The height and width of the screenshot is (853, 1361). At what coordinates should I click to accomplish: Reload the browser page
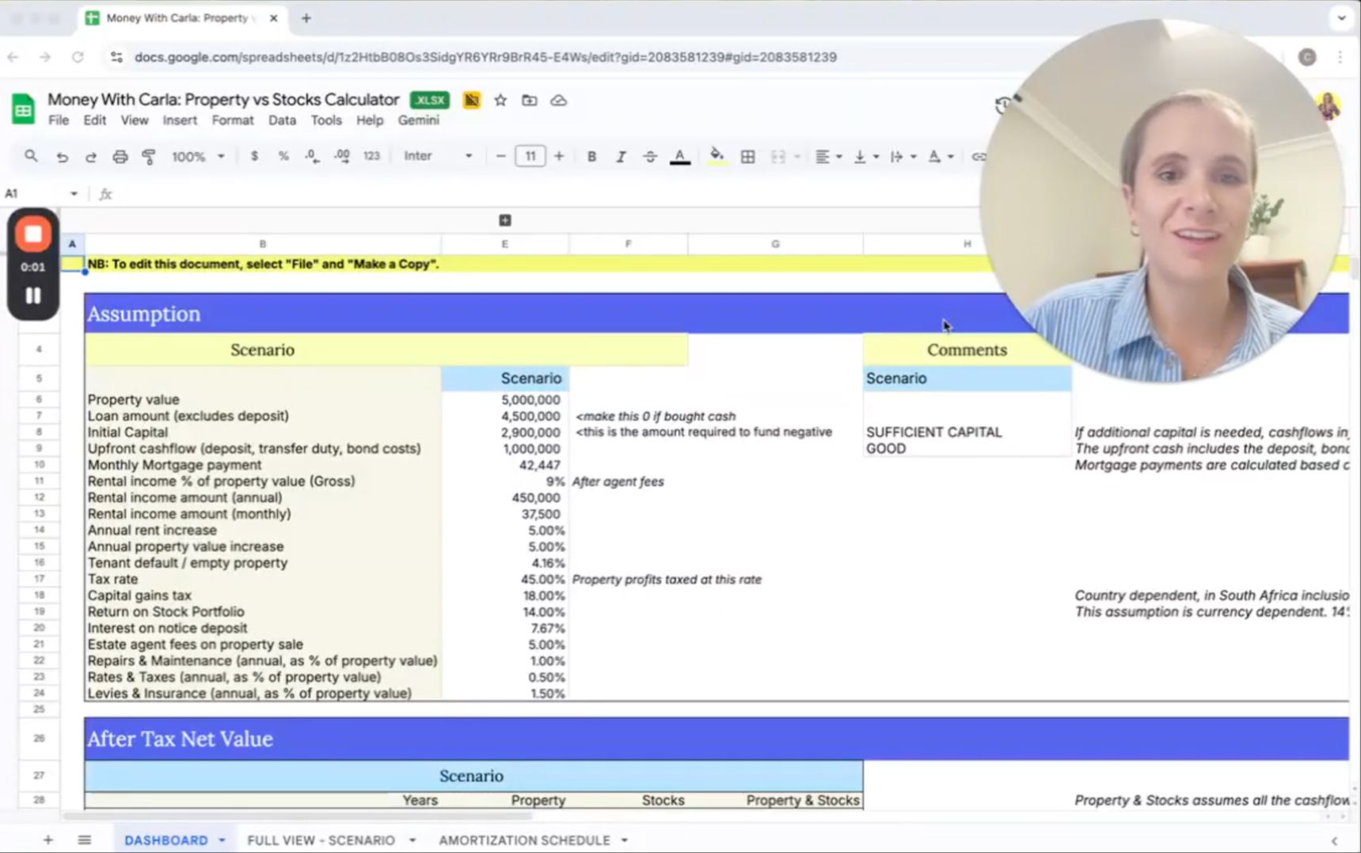[x=78, y=57]
